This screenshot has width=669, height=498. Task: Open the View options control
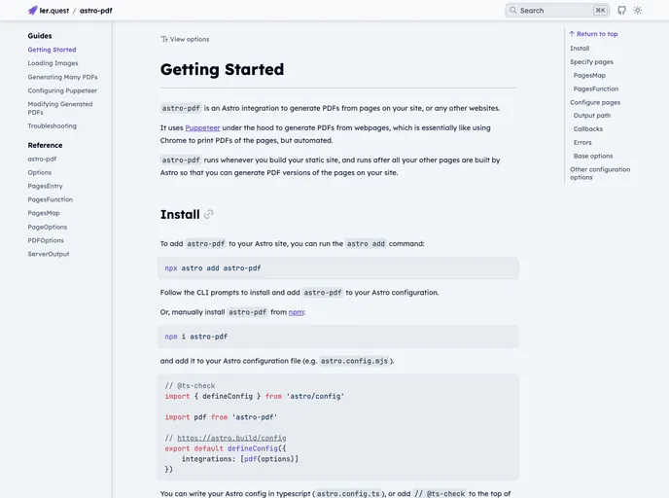(x=185, y=39)
